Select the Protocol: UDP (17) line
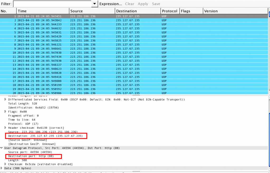This screenshot has width=270, height=173. (23, 124)
